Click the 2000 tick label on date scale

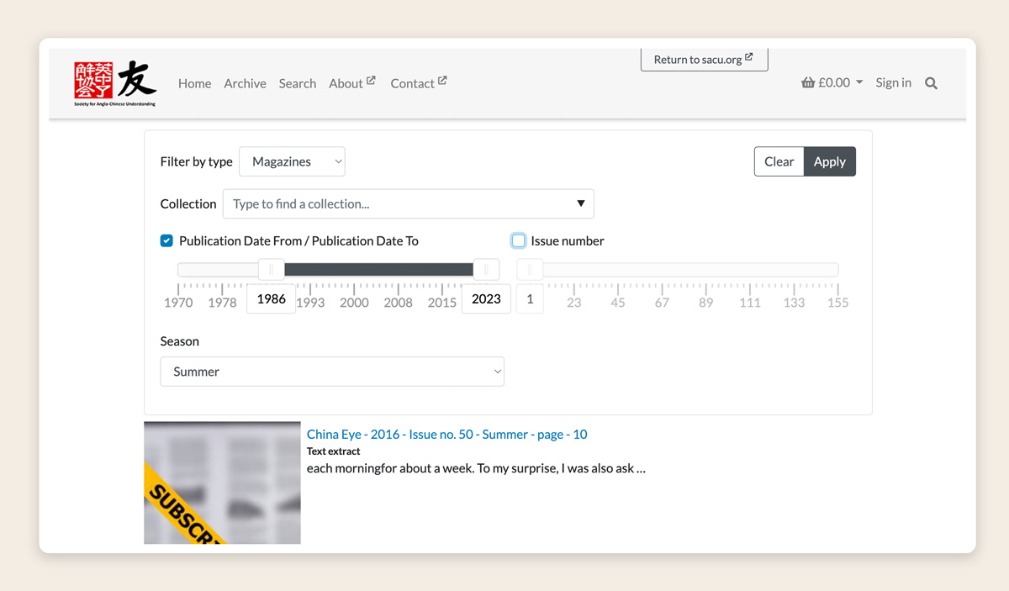(x=354, y=303)
